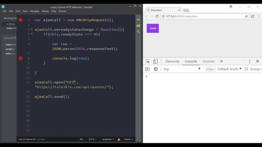Click the site info icon in address bar
The image size is (262, 147).
pos(163,16)
